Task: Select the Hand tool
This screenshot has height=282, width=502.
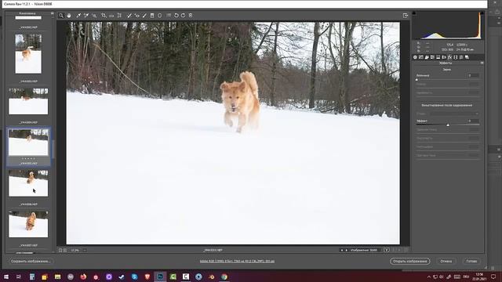Action: (x=69, y=16)
